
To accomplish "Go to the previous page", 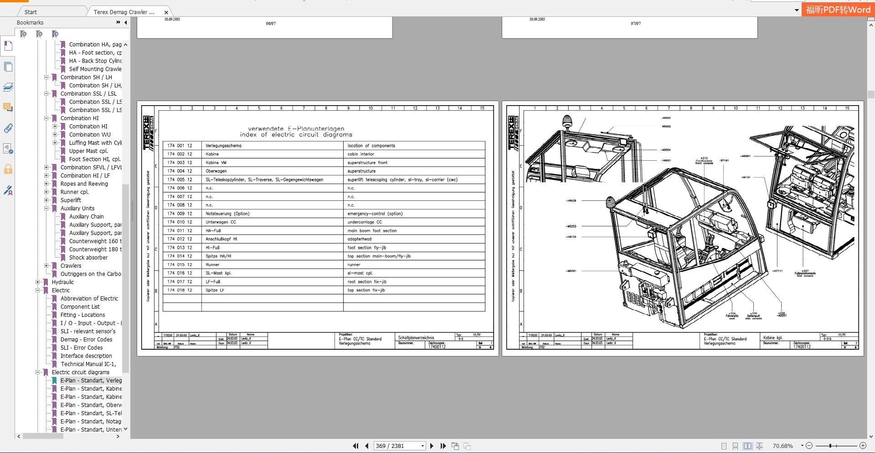I will tap(367, 446).
